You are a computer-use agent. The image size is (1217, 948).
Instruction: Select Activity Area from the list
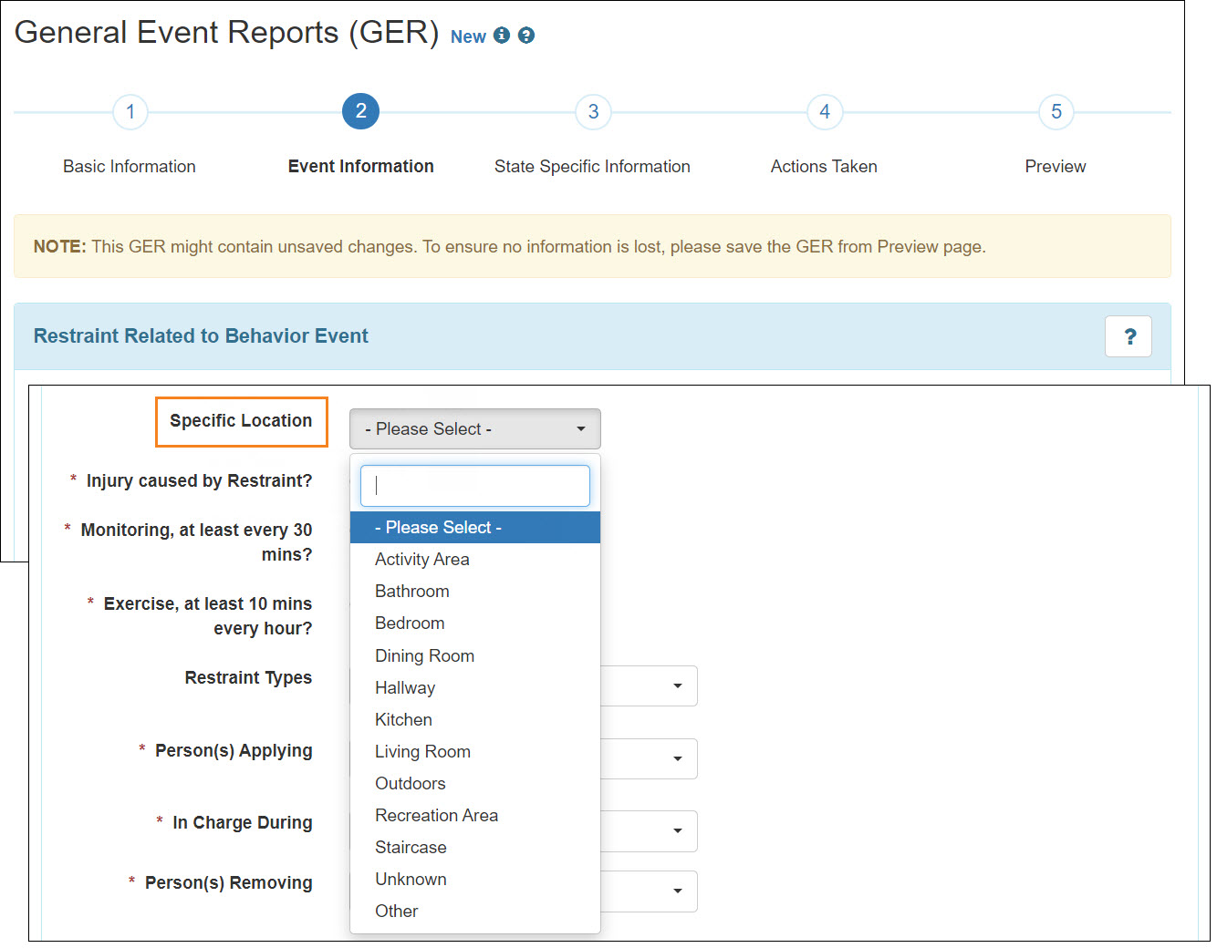pos(475,560)
